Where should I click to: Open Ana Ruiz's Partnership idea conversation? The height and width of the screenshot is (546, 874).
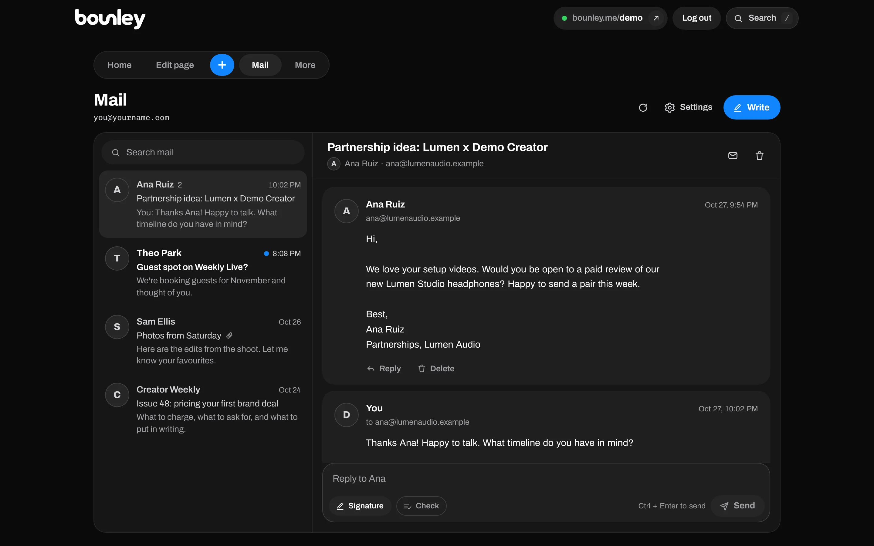[203, 204]
